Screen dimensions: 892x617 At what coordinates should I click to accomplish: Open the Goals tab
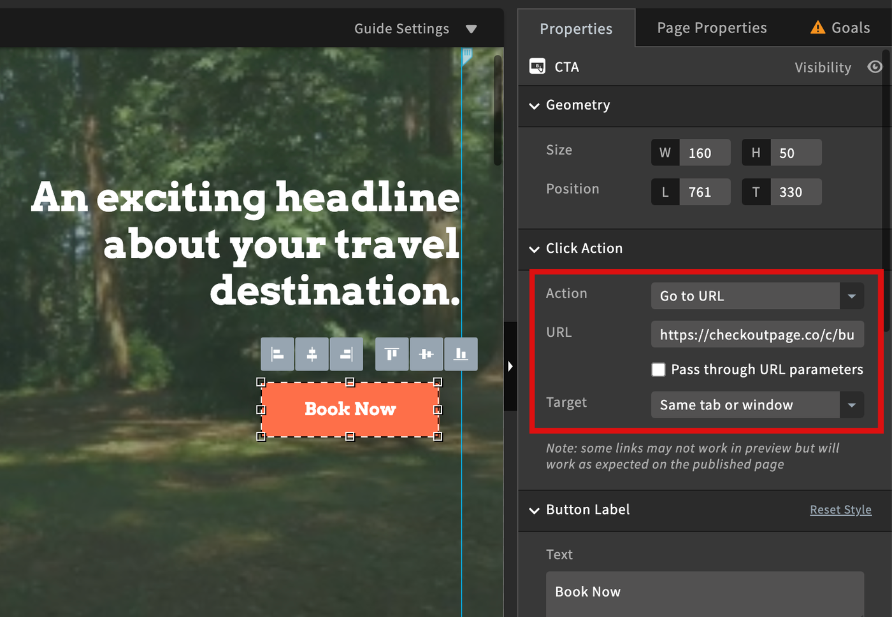point(840,27)
